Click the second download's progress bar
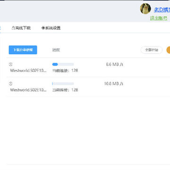170x170 pixels. (x=63, y=84)
